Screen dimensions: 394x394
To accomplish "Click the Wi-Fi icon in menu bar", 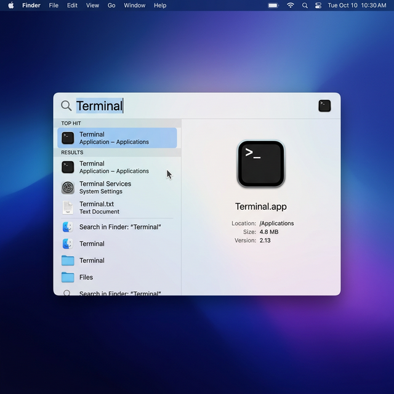I will [291, 6].
